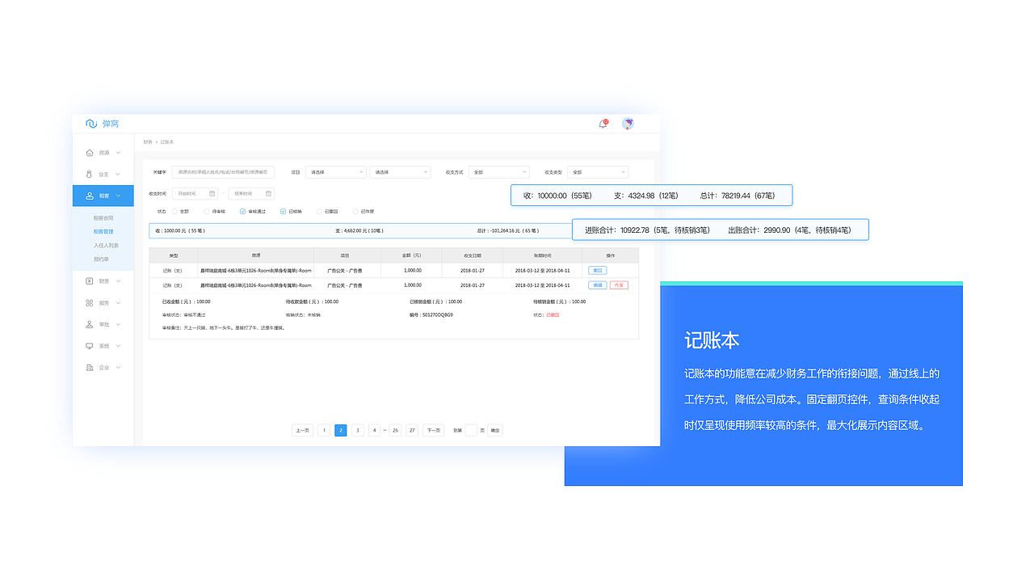Screen dimensions: 1034x582
Task: Expand the 业主 chevron
Action: pyautogui.click(x=118, y=174)
